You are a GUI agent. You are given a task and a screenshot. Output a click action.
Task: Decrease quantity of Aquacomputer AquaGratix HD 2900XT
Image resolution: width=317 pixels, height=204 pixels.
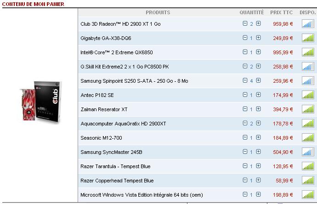245,123
